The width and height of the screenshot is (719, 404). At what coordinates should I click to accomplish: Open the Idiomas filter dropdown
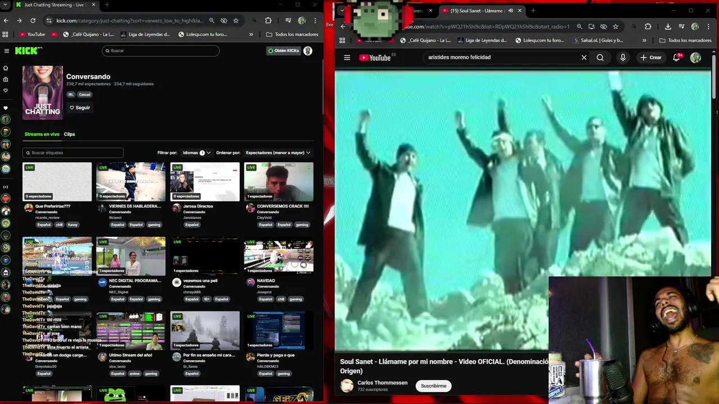[x=197, y=153]
